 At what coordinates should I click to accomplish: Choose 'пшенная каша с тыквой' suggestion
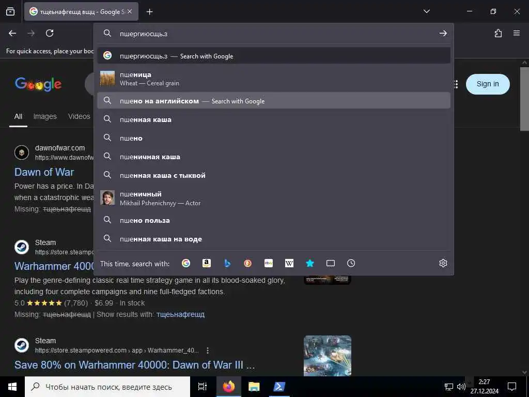[274, 175]
